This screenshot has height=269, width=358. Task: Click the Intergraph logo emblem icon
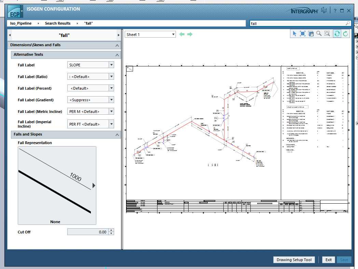(324, 10)
